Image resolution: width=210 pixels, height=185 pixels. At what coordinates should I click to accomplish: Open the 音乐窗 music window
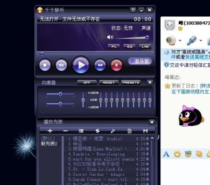tap(140, 61)
